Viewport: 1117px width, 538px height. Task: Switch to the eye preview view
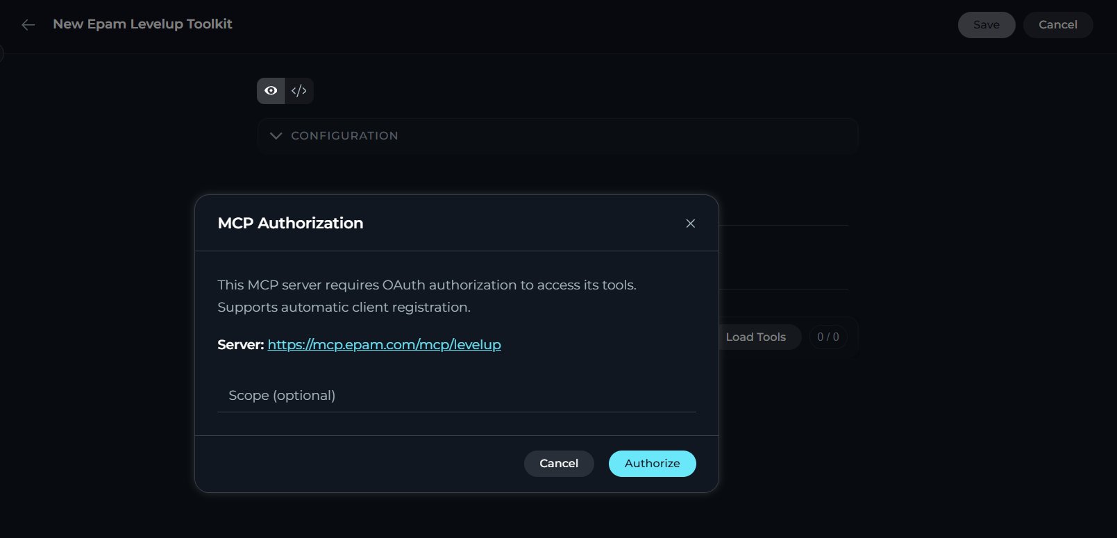(271, 91)
